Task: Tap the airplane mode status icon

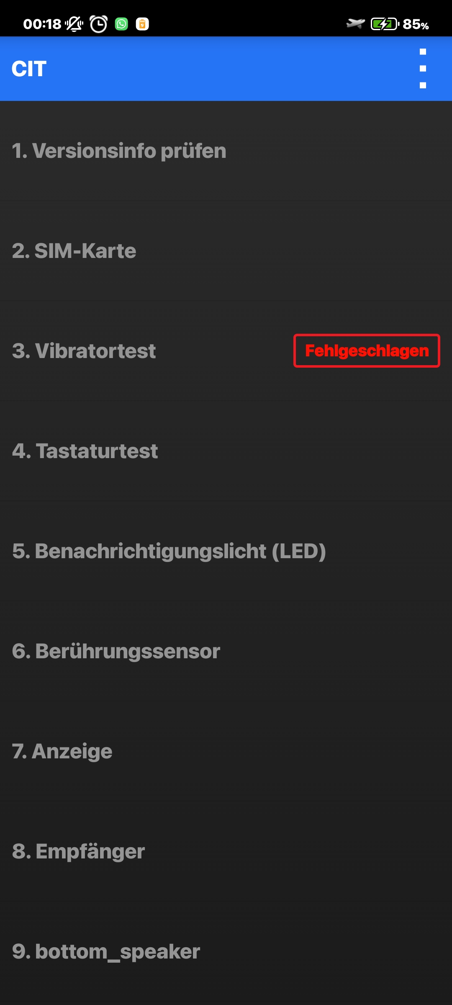Action: [355, 24]
